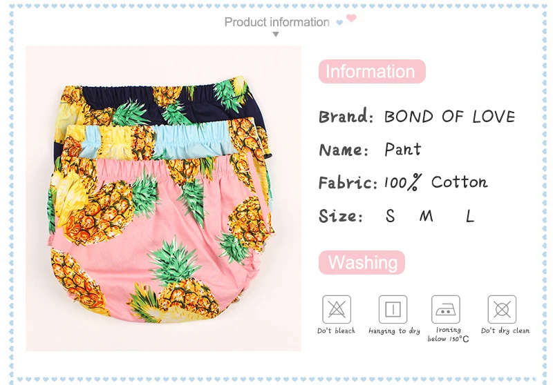Click the down triangle under Product information
This screenshot has width=553, height=385.
[x=276, y=34]
